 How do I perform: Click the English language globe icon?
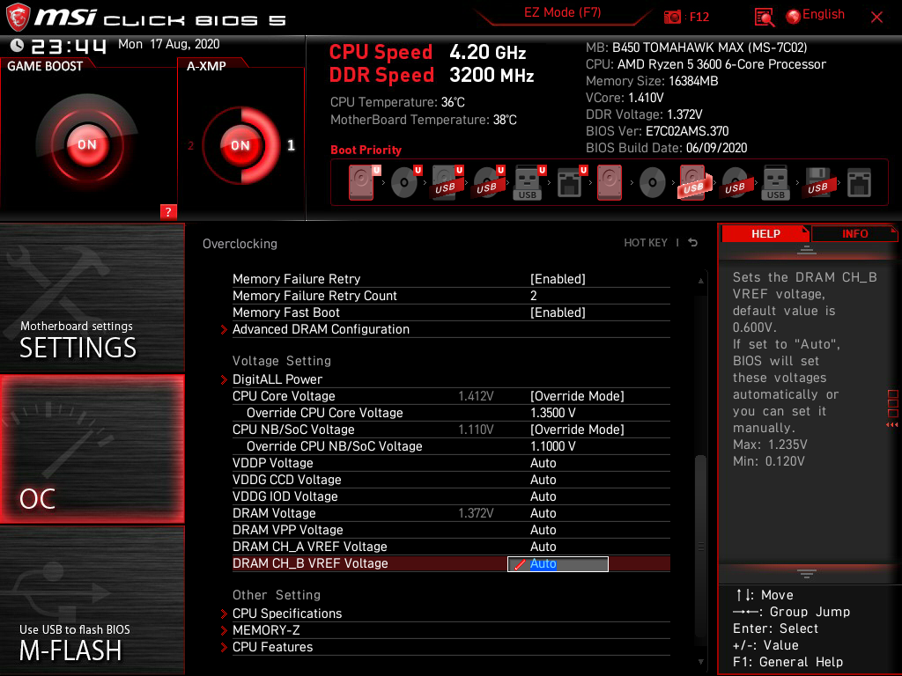point(794,17)
